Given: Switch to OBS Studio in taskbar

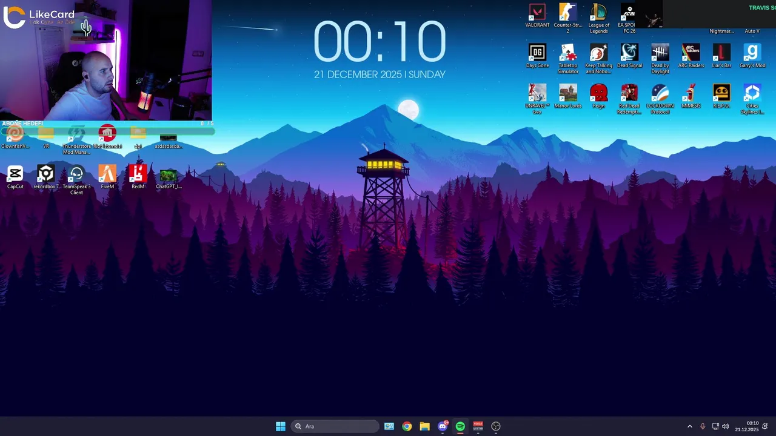Looking at the screenshot, I should pyautogui.click(x=496, y=426).
